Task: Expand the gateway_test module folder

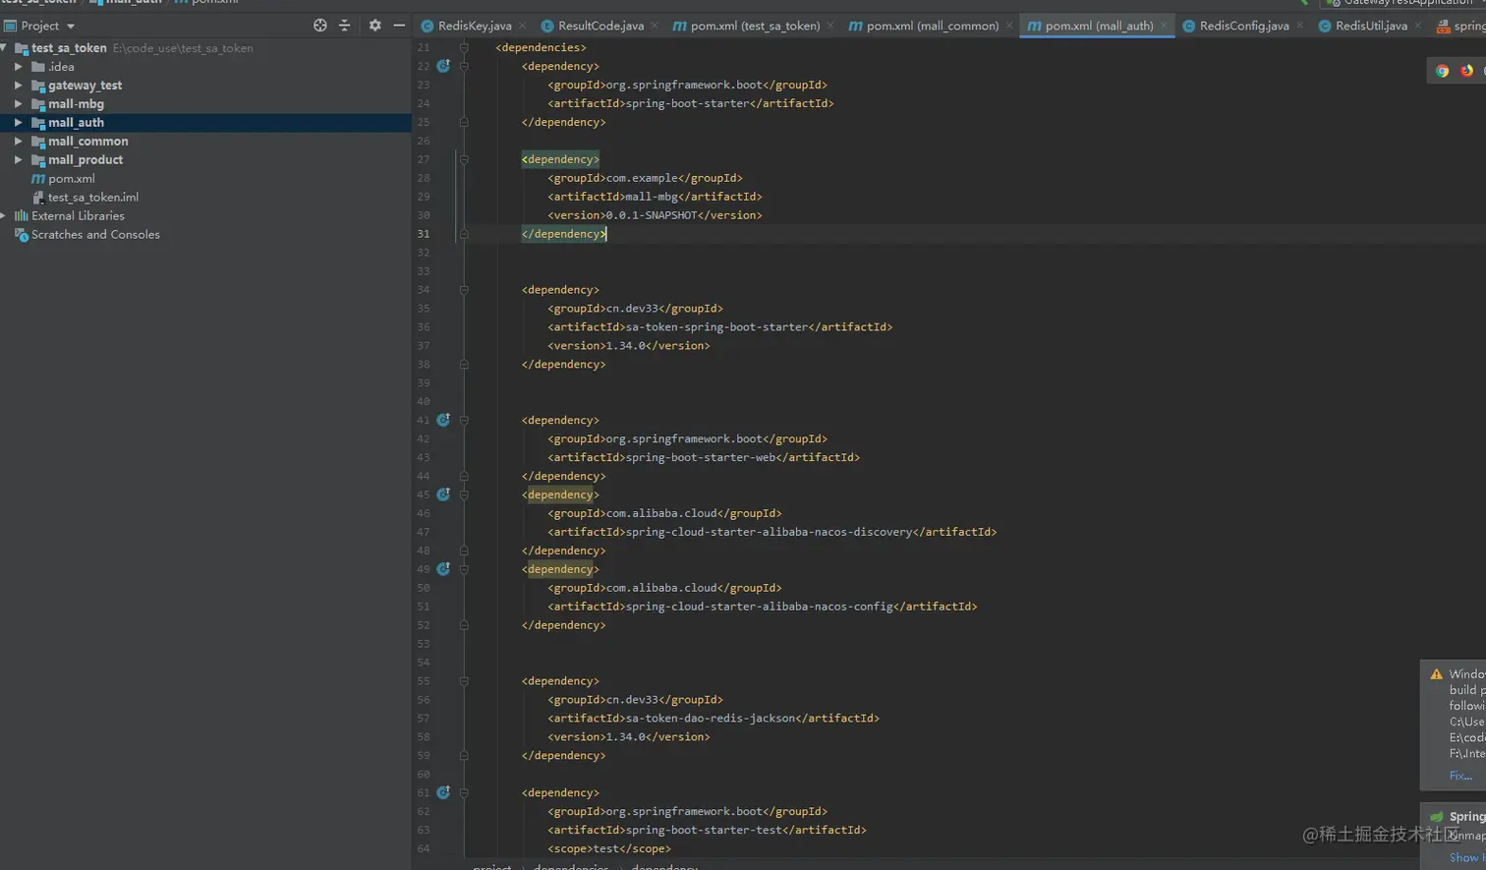Action: pos(18,86)
